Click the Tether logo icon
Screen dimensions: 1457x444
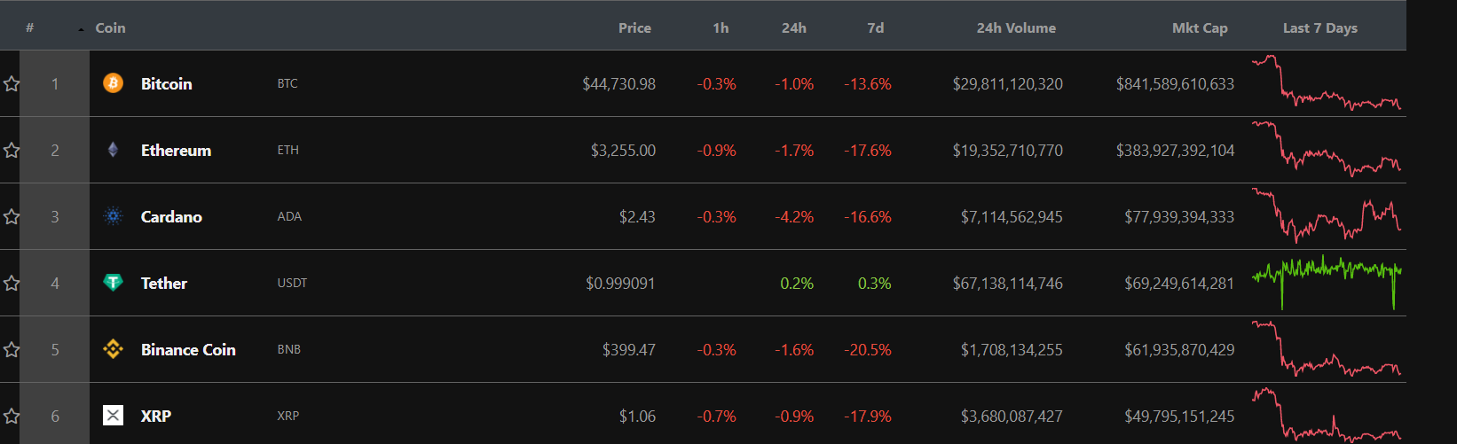click(x=113, y=283)
